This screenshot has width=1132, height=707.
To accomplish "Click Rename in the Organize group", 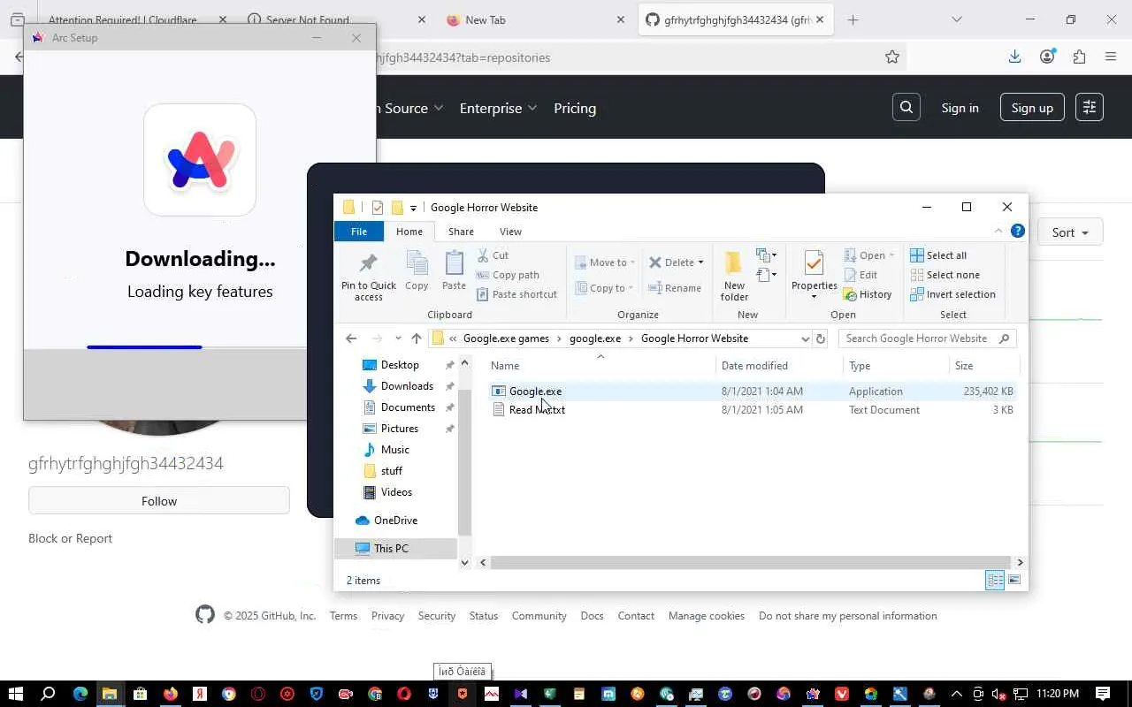I will coord(675,288).
